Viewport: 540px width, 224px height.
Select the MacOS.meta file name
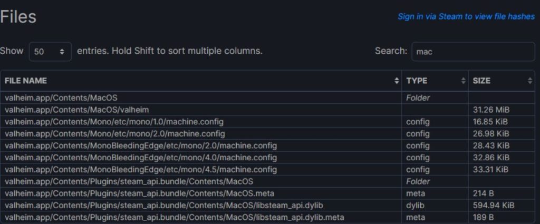tap(139, 193)
